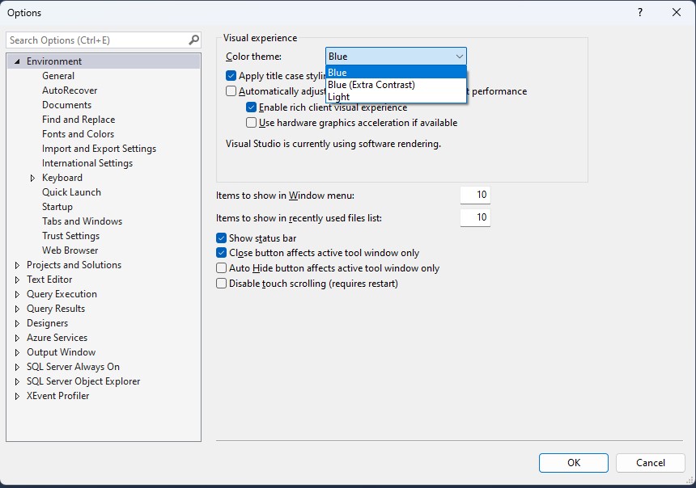Collapse the Environment tree node
The image size is (696, 488).
point(18,61)
